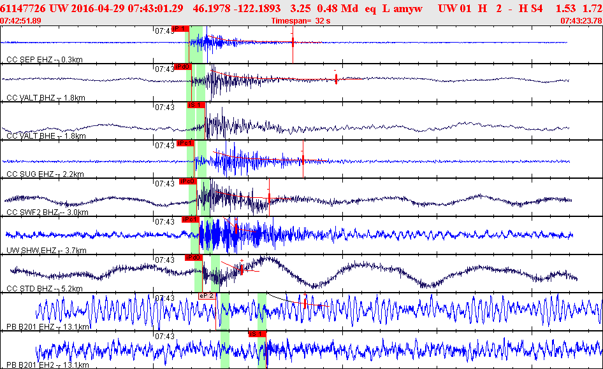603x369 pixels.
Task: Click depth value 3.25 in header
Action: (x=300, y=8)
